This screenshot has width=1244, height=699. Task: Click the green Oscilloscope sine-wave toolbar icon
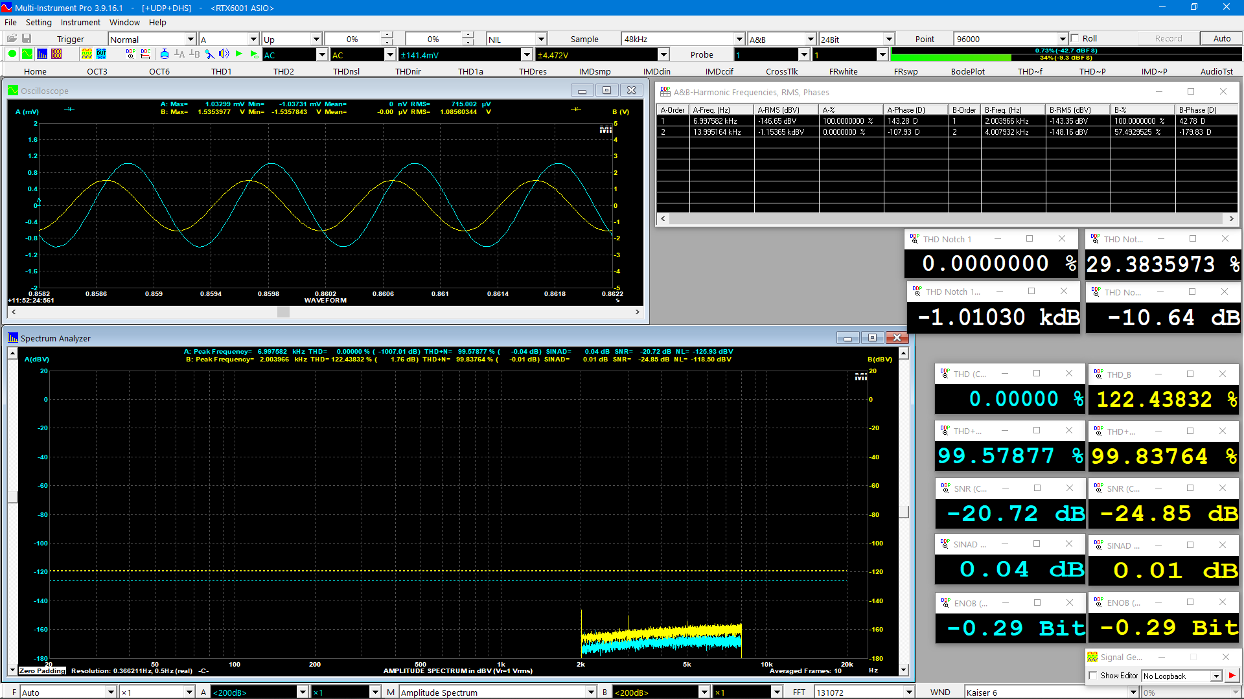click(27, 54)
